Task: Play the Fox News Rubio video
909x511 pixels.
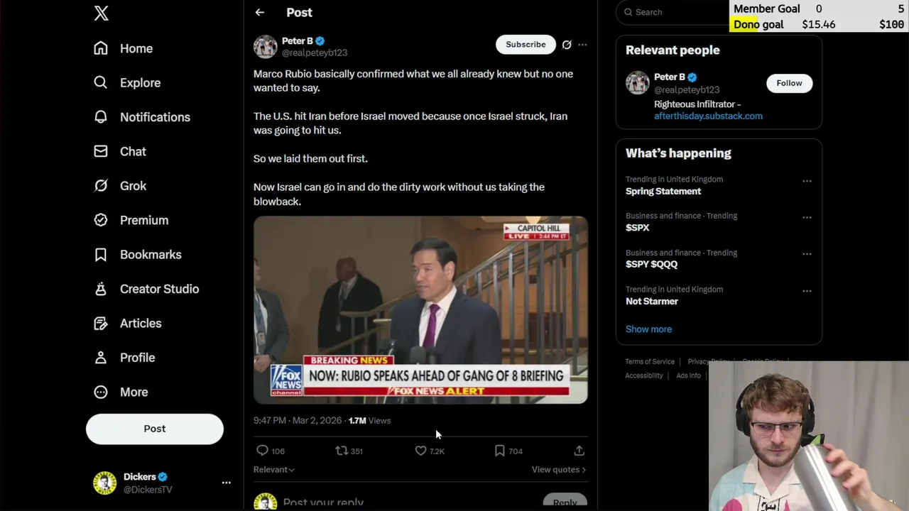Action: click(x=420, y=309)
